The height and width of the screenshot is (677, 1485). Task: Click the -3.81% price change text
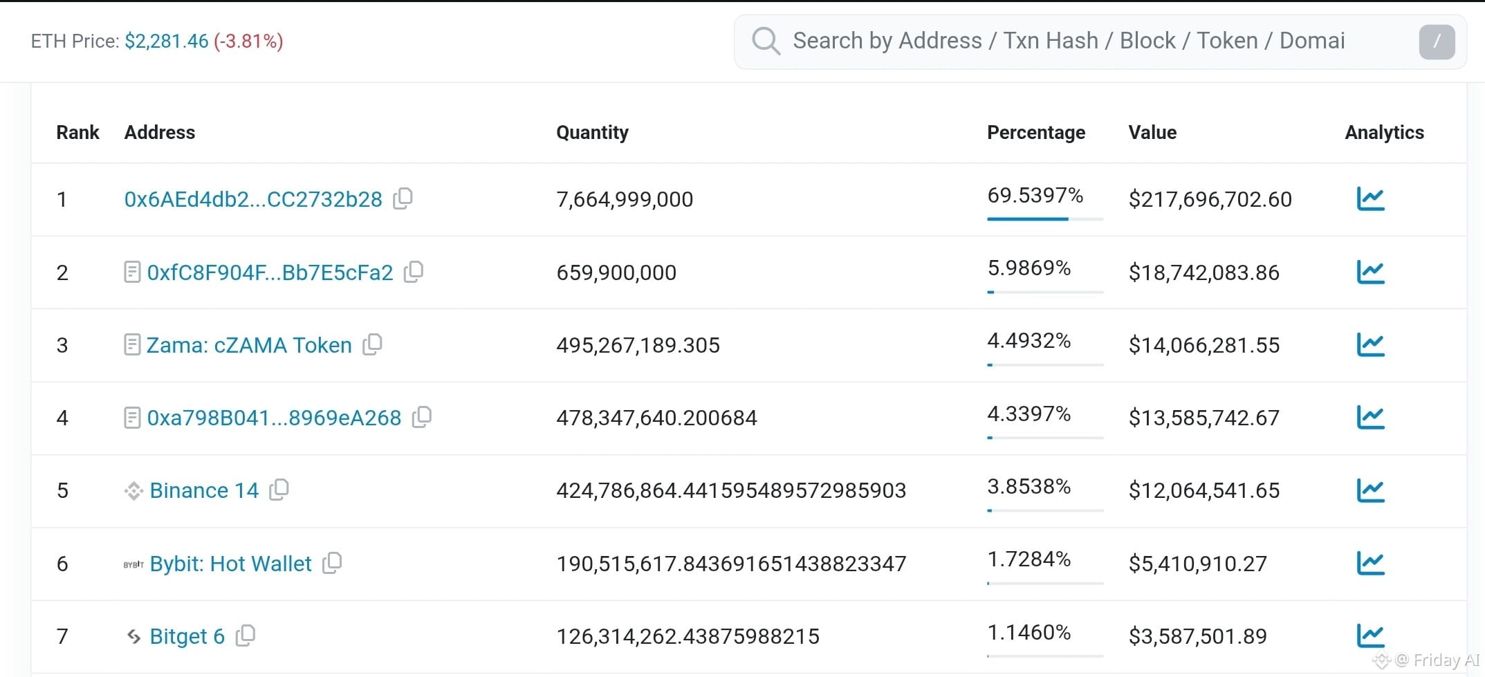click(x=248, y=41)
